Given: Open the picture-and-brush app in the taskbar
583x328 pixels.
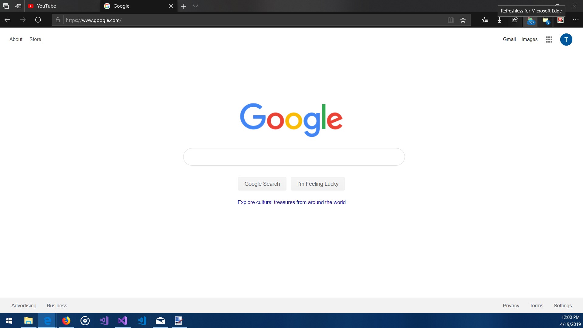Looking at the screenshot, I should click(179, 321).
